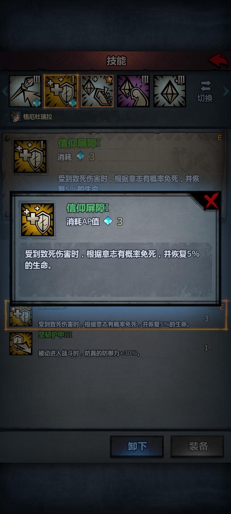This screenshot has height=514, width=231.
Task: Tap the AP crystal icon in popup
Action: click(x=108, y=221)
